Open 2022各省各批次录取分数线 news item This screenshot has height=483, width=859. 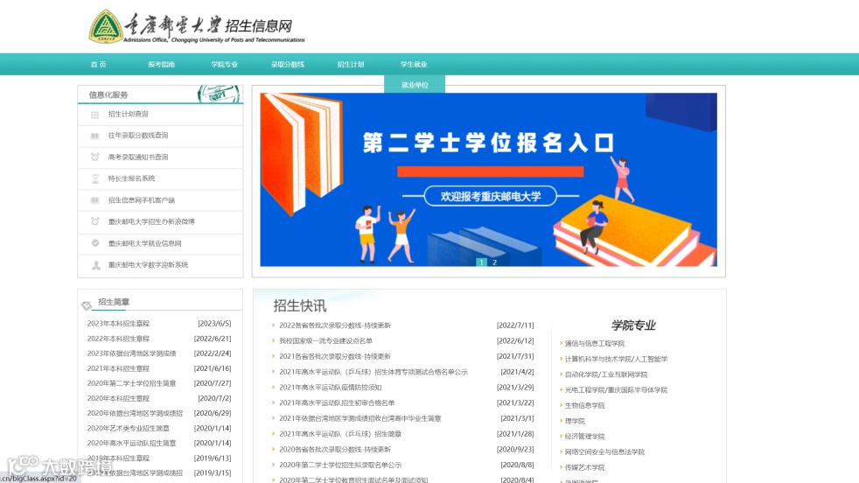335,325
